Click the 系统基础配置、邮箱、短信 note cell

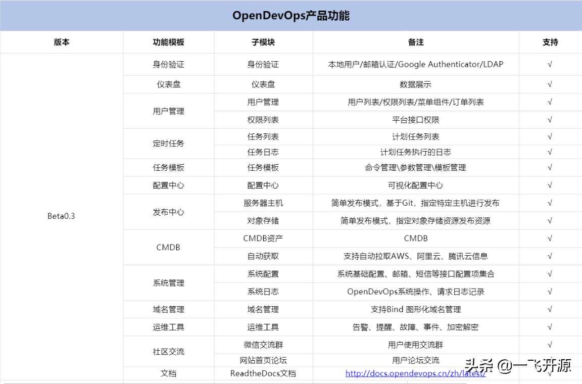click(416, 274)
